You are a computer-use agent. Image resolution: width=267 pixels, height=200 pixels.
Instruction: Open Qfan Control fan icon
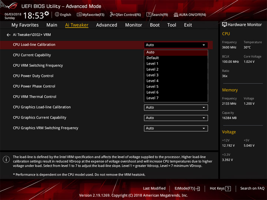[x=112, y=14]
